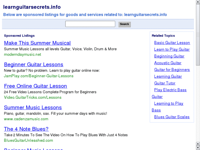The height and width of the screenshot is (150, 200).
Task: Select Acoustic Guitar related topic
Action: [168, 63]
